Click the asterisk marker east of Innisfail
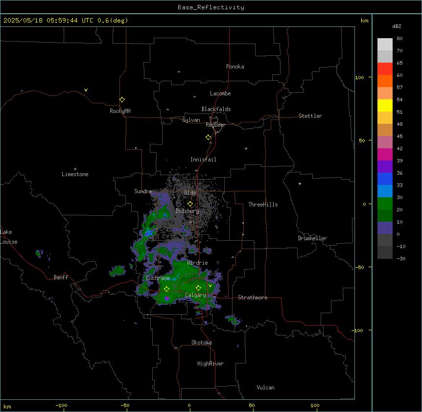Screen dimensions: 422x412 246,148
